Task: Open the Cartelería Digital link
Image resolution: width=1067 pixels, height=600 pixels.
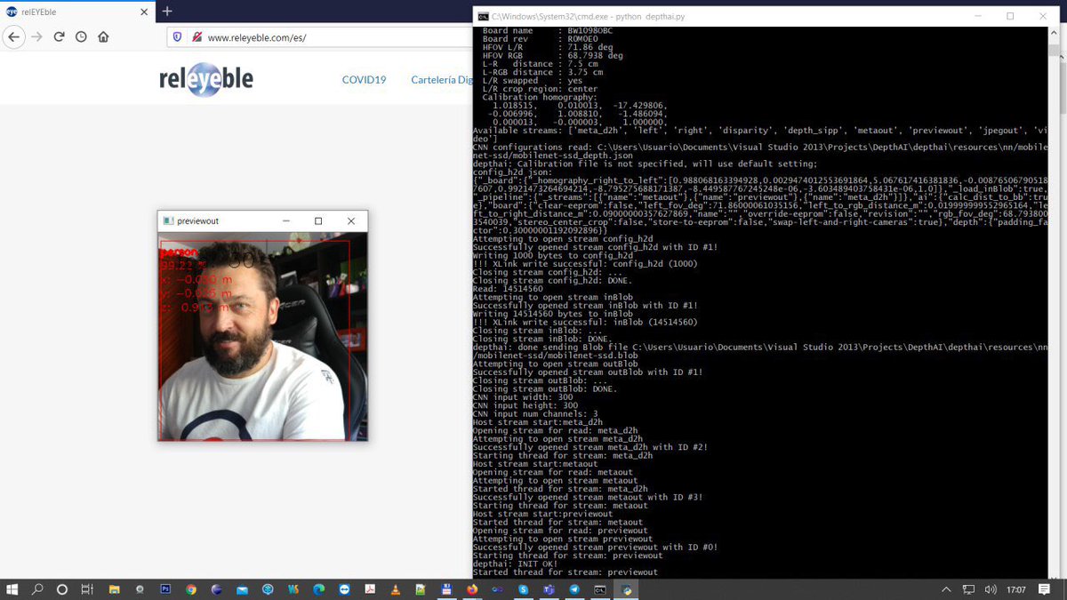Action: pyautogui.click(x=442, y=79)
